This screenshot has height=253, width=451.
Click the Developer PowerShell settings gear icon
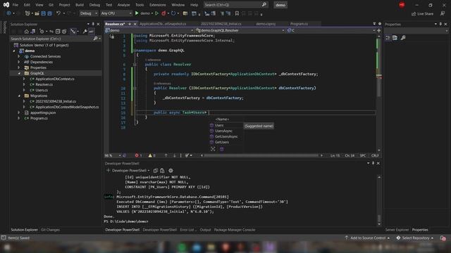tap(171, 170)
